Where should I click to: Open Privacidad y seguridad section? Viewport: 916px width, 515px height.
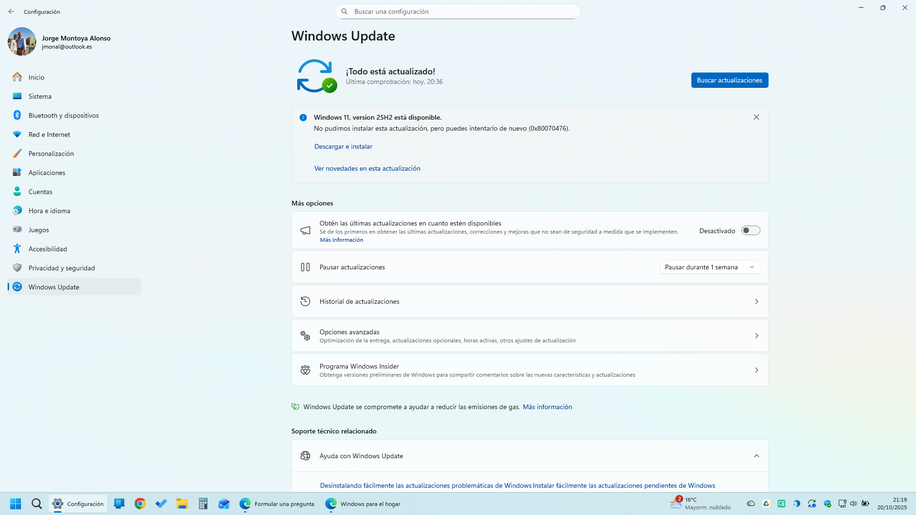(61, 268)
